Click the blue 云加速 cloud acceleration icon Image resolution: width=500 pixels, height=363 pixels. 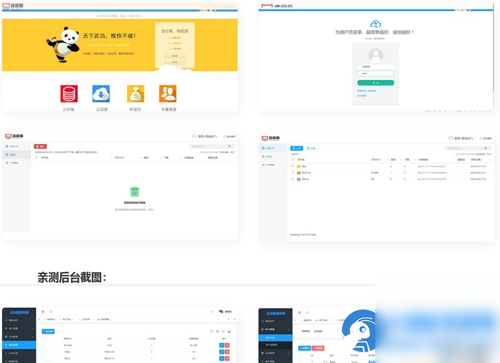[x=101, y=94]
